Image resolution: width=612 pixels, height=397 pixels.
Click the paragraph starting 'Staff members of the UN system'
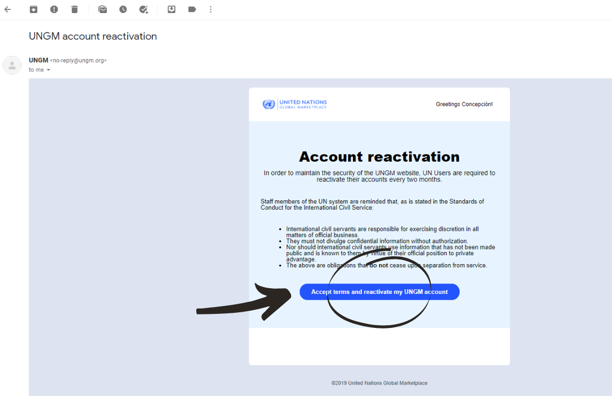(x=372, y=205)
